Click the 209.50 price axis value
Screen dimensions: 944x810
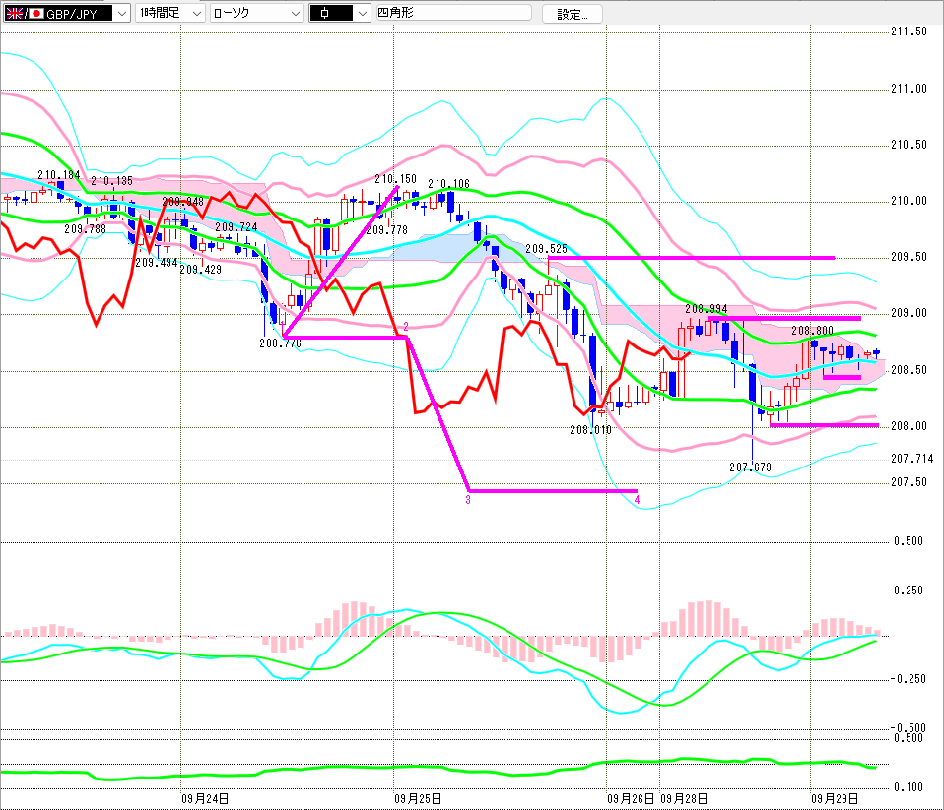pyautogui.click(x=910, y=258)
